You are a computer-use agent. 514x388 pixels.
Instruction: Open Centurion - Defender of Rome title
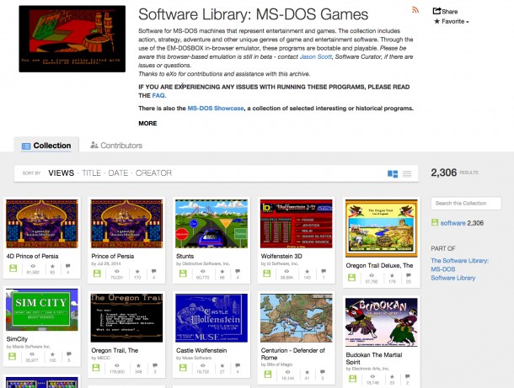[x=292, y=354]
